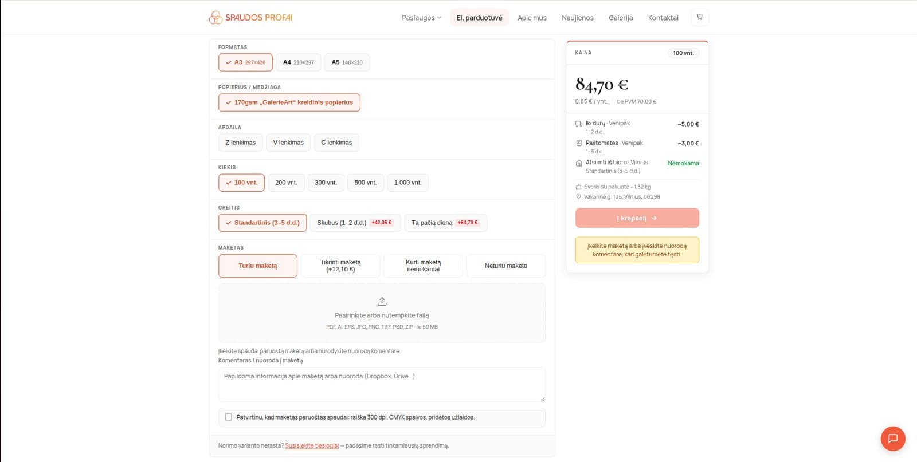
Task: Choose Tą pačią dieną speed option
Action: (445, 223)
